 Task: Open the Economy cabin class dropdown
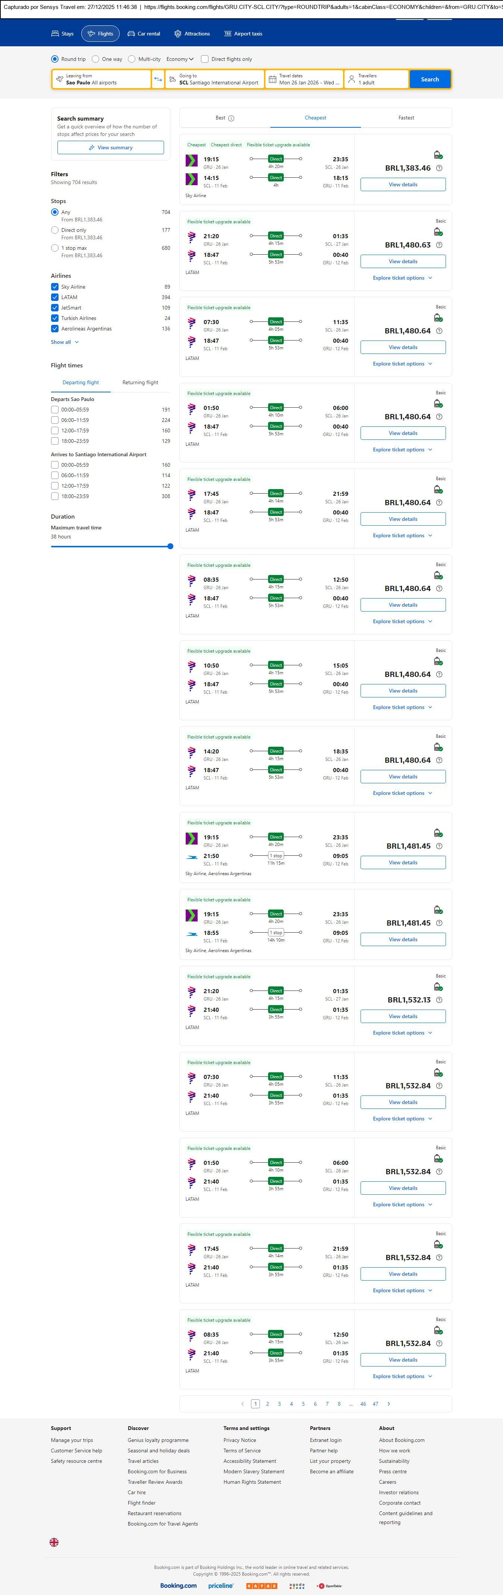[180, 59]
